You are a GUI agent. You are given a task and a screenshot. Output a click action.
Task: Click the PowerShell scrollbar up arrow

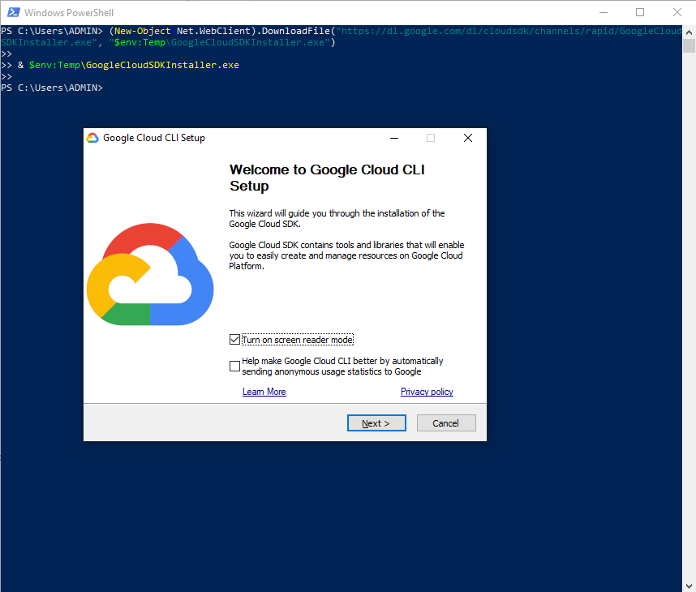(x=689, y=32)
